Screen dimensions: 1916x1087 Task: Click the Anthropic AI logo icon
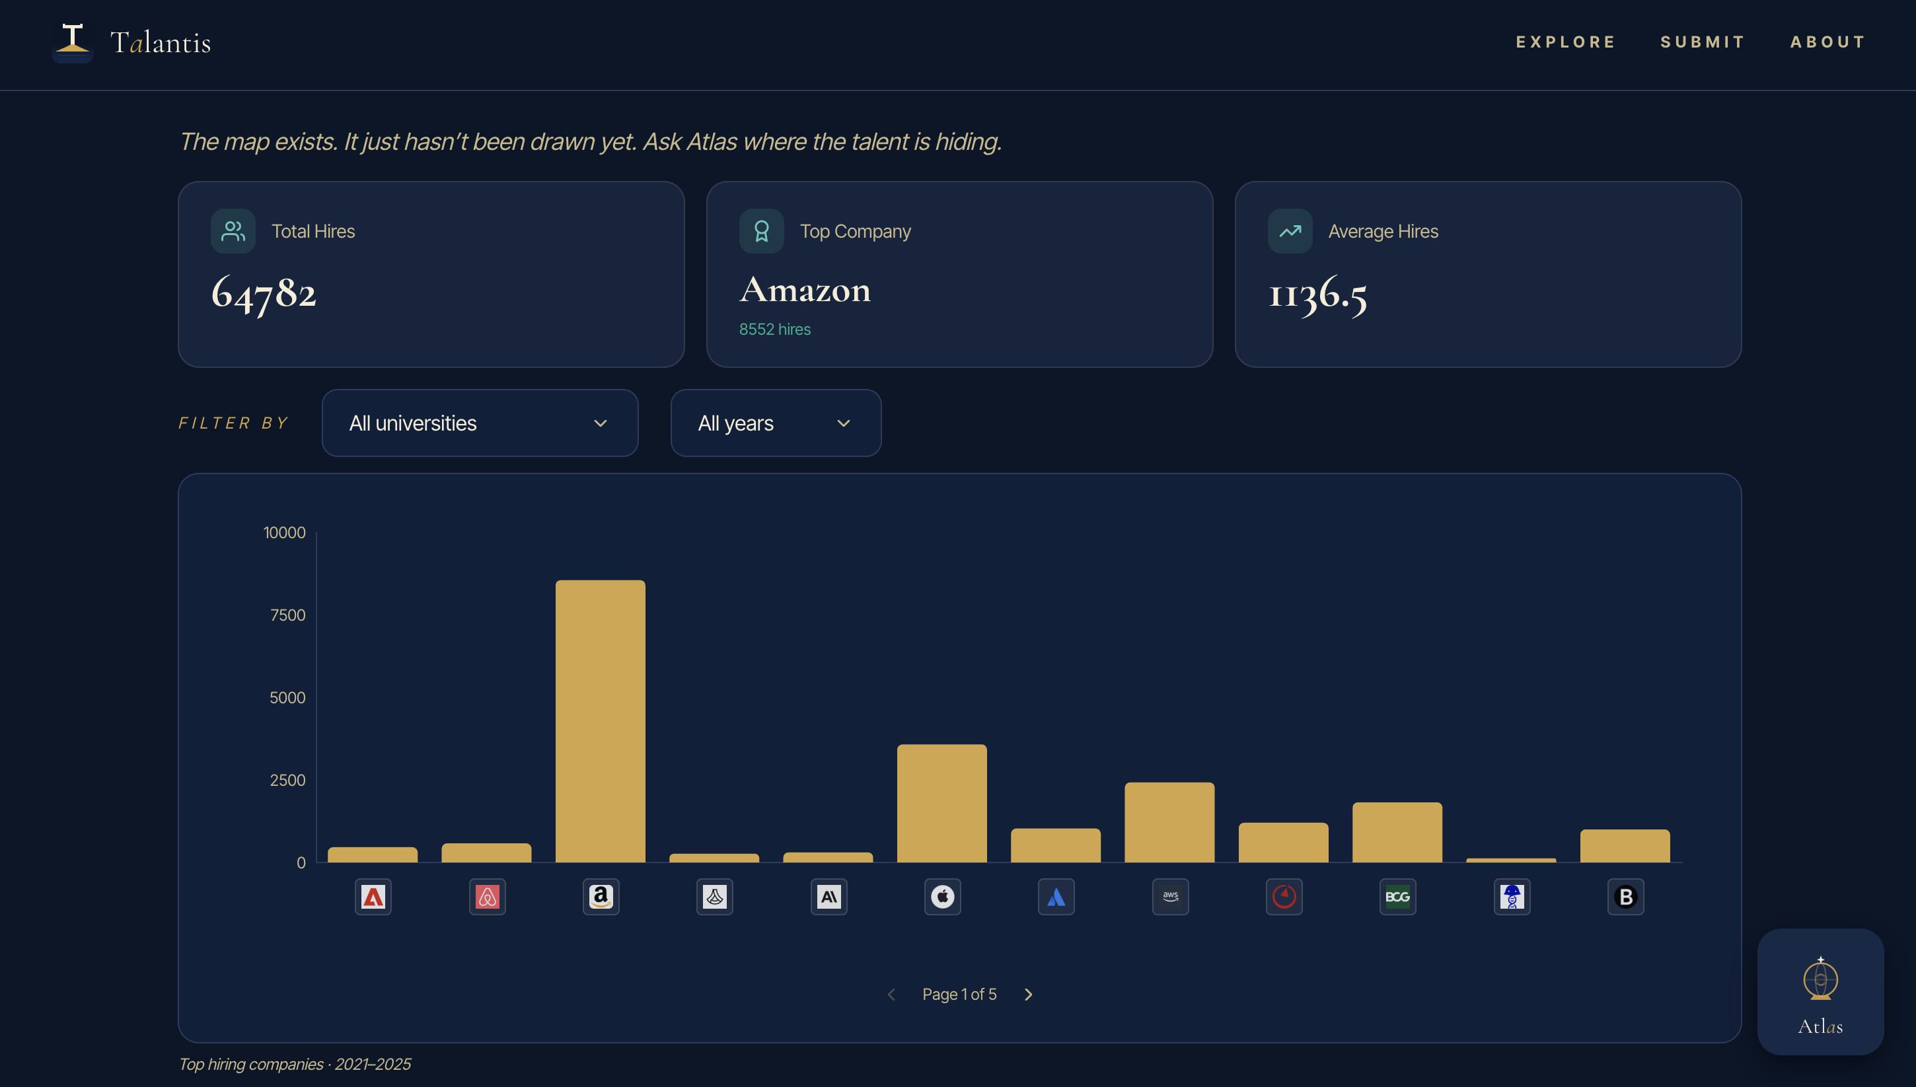828,897
